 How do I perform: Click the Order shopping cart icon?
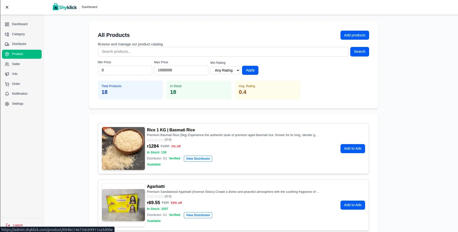point(7,84)
